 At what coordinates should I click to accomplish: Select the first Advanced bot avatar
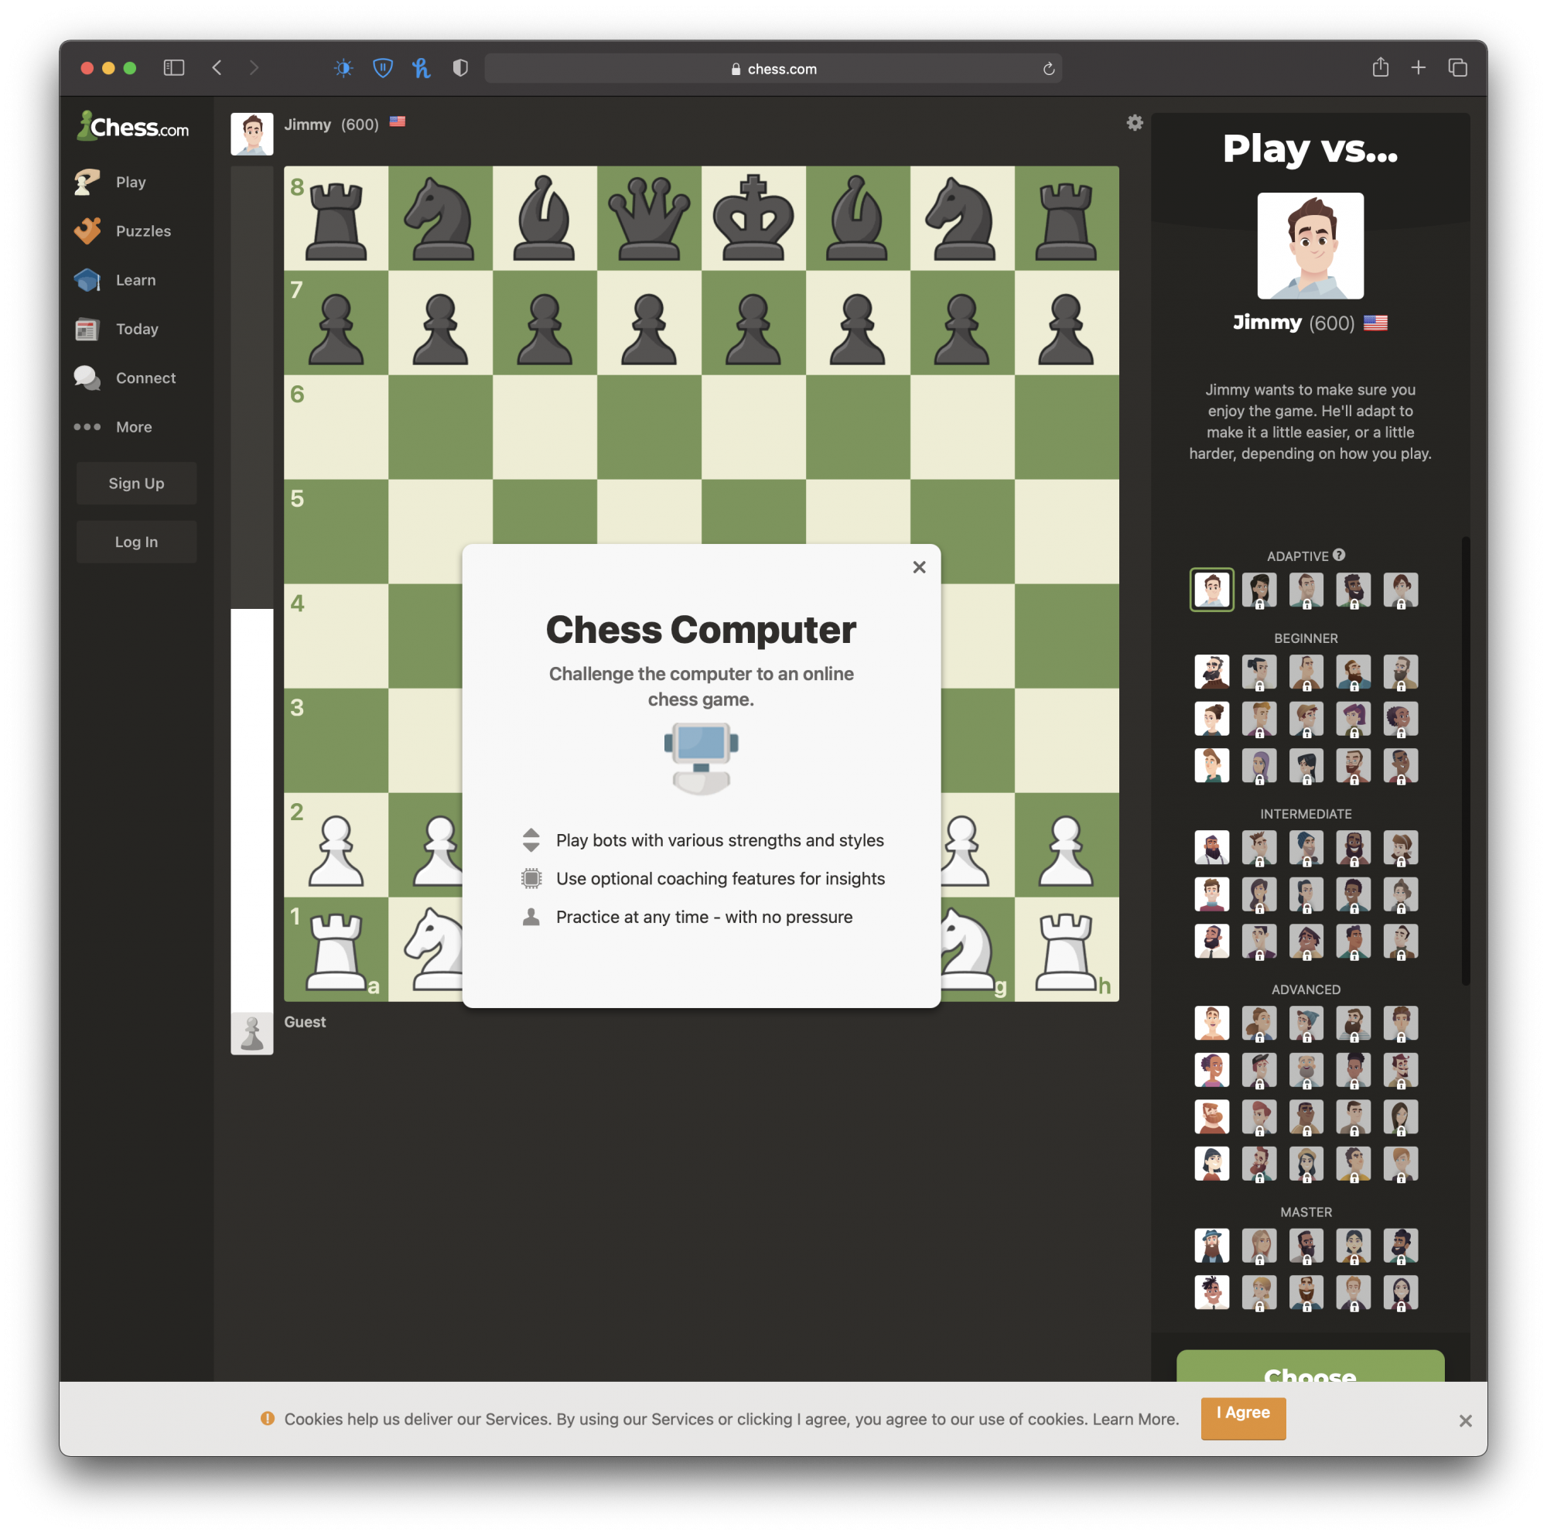click(1211, 1024)
